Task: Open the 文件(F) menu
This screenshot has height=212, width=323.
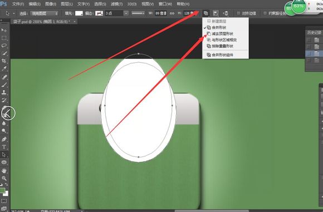Action: tap(18, 4)
